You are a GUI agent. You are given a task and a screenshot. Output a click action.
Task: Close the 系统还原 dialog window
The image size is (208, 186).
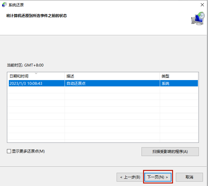[202, 5]
